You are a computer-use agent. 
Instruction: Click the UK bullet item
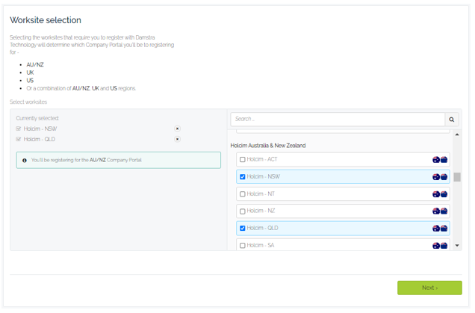click(x=30, y=72)
